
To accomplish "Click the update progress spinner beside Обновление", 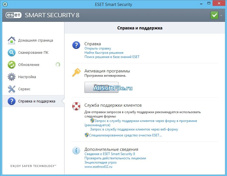I will pos(58,65).
